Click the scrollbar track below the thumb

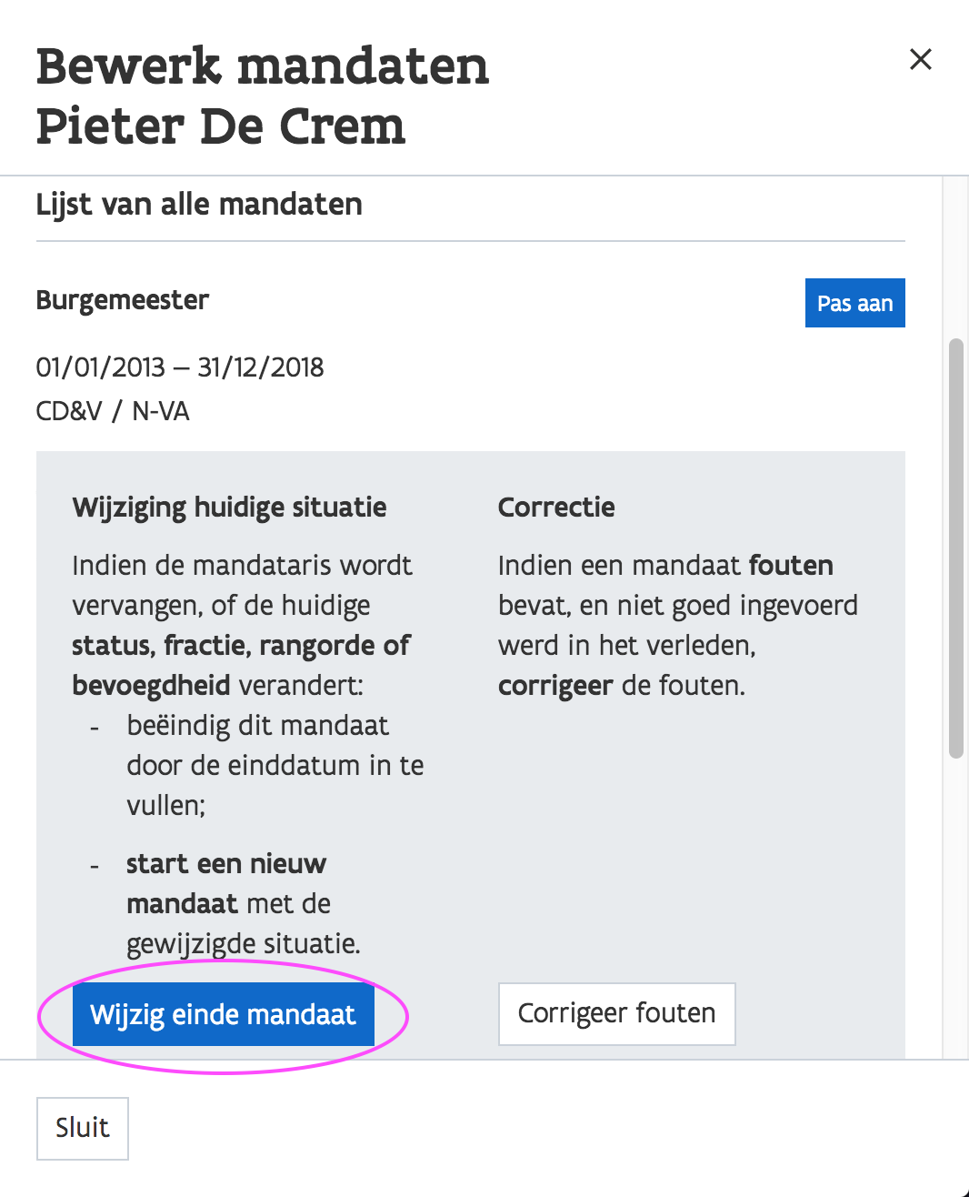955,910
